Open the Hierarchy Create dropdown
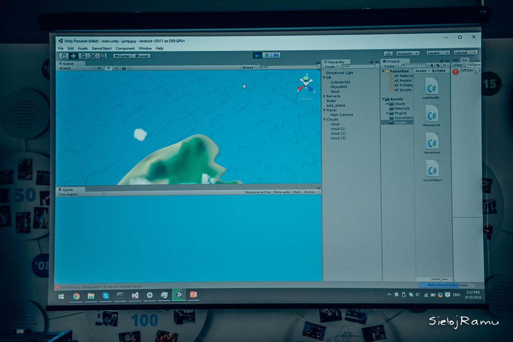The image size is (513, 342). click(x=331, y=67)
